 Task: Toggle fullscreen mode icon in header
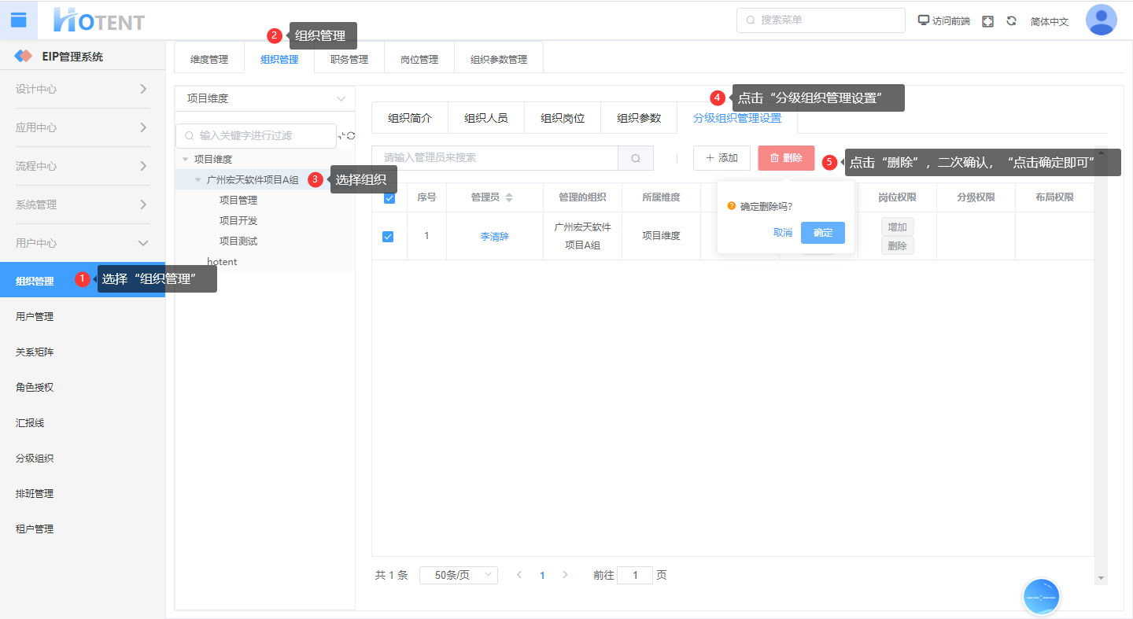point(988,21)
